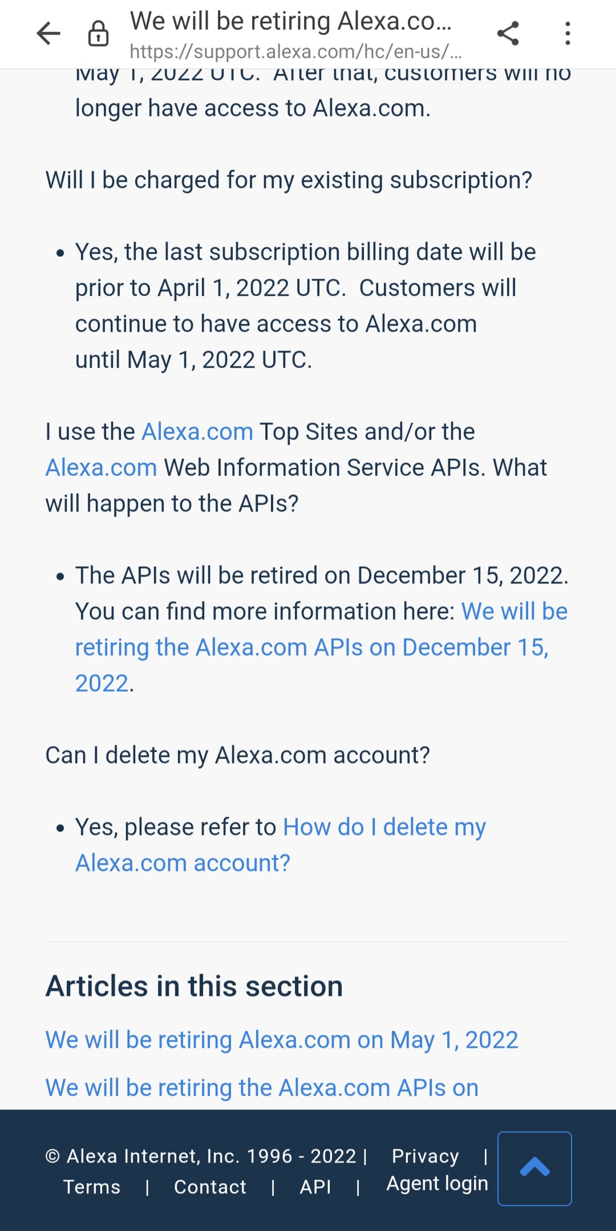616x1231 pixels.
Task: Open article 'We will be retiring the Alexa.com APIs on'
Action: coord(262,1088)
